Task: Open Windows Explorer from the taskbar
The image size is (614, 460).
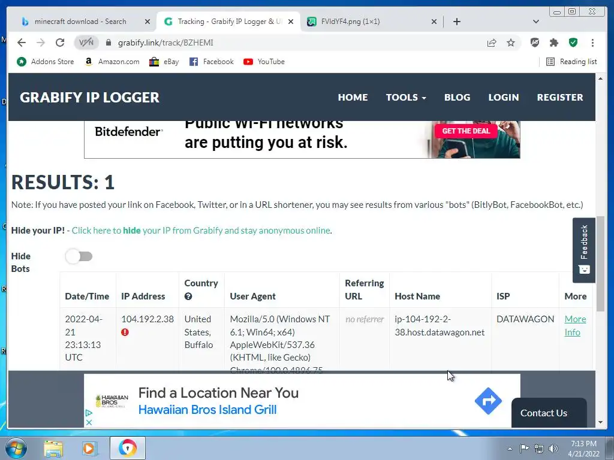Action: [53, 448]
